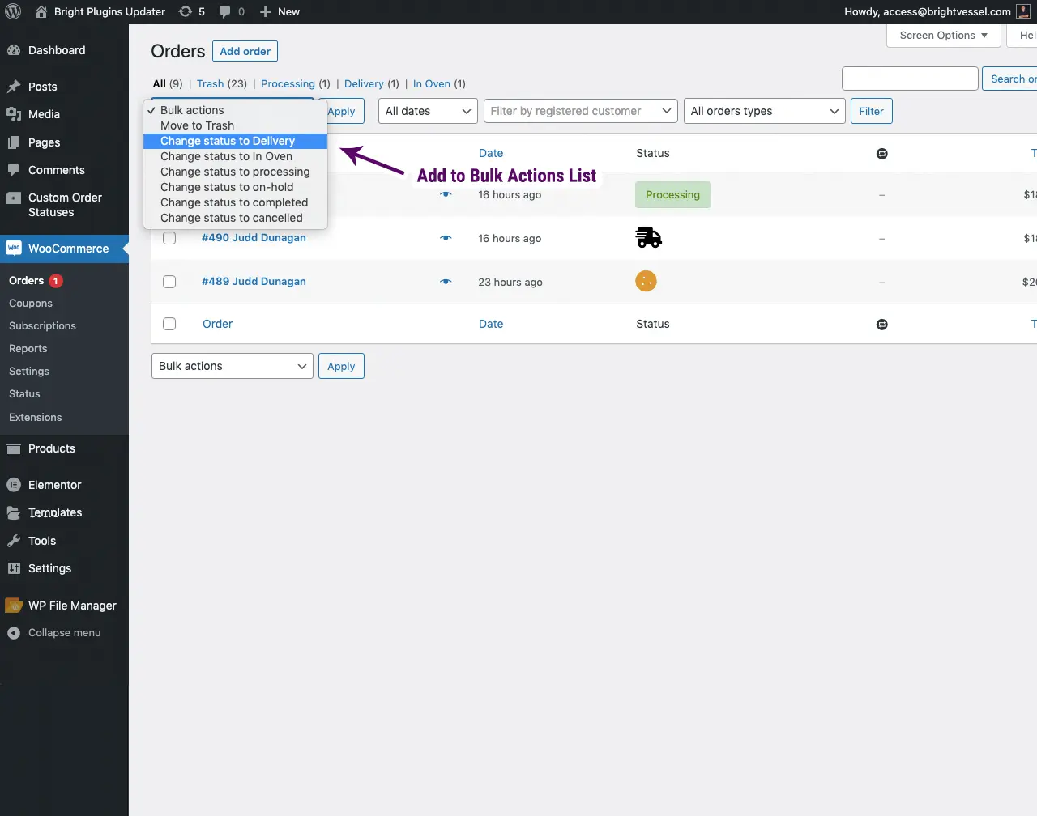Screen dimensions: 1037x816
Task: Switch to the Trash orders tab
Action: click(x=210, y=83)
